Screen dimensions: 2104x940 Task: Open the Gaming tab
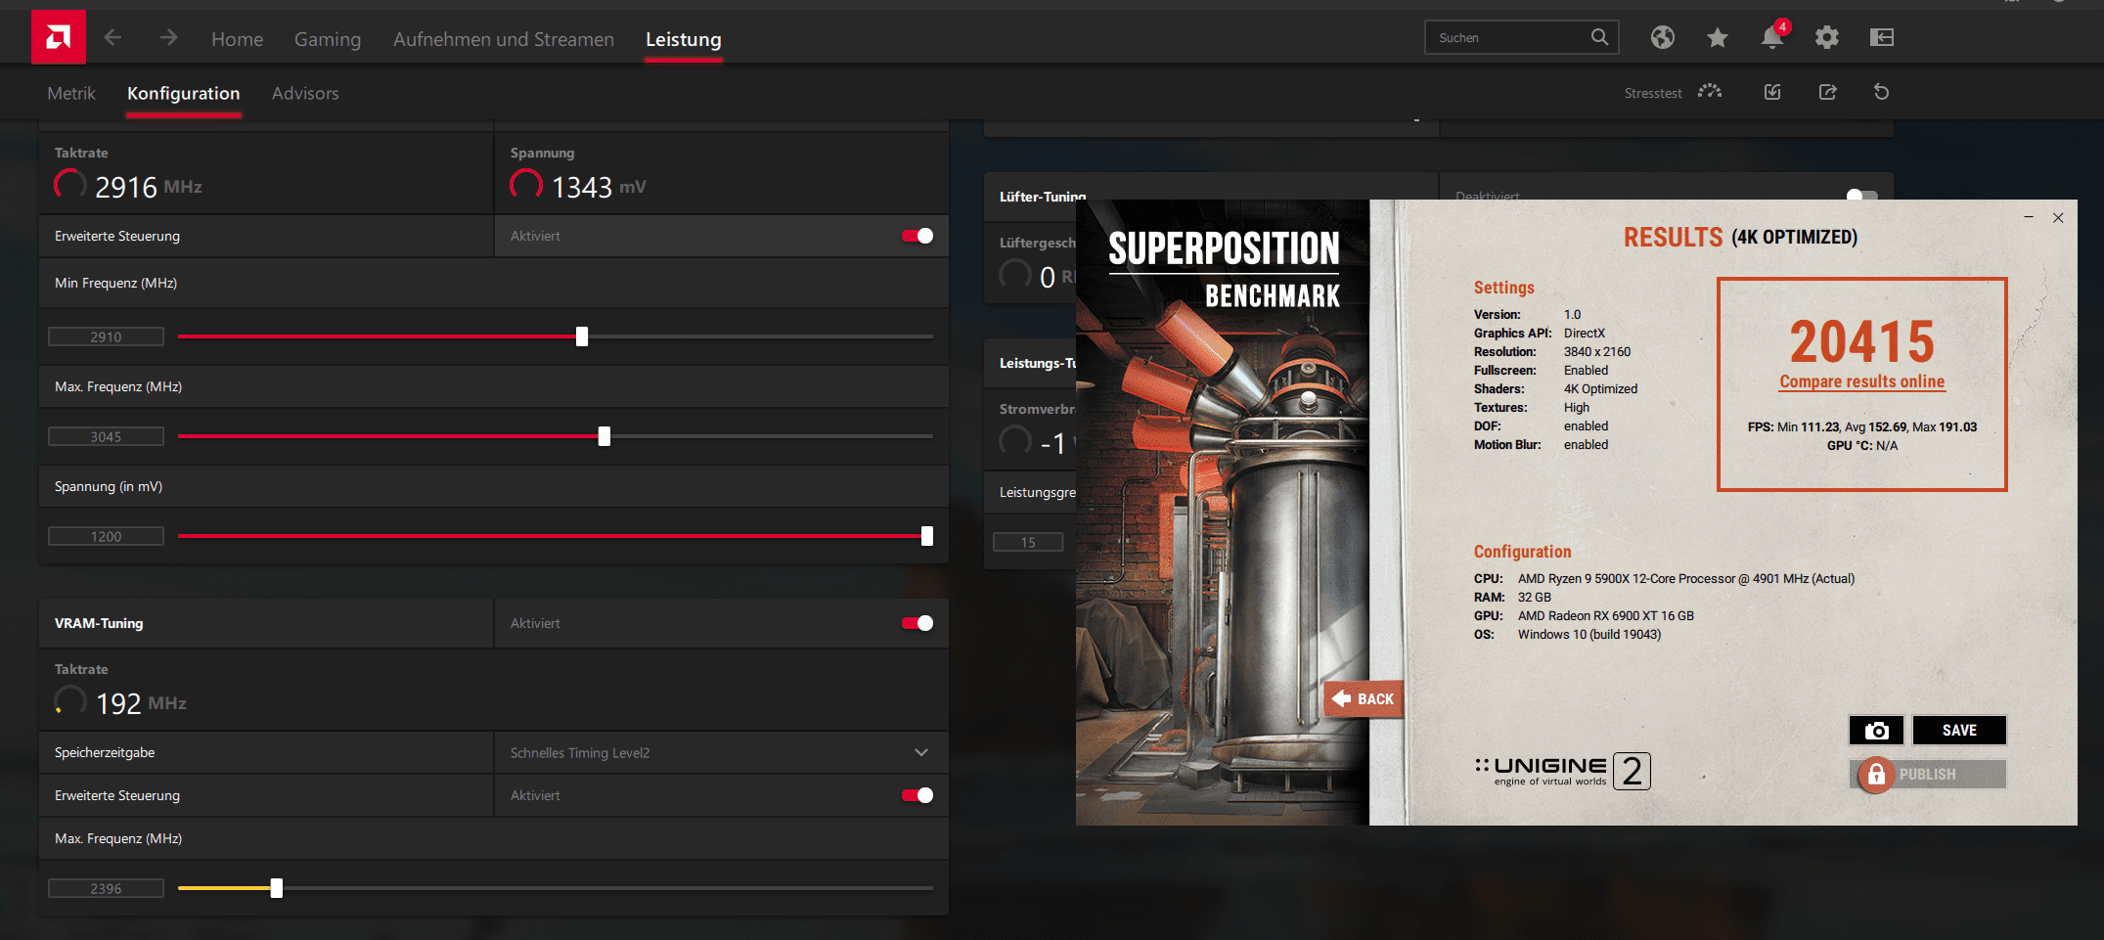click(x=328, y=39)
